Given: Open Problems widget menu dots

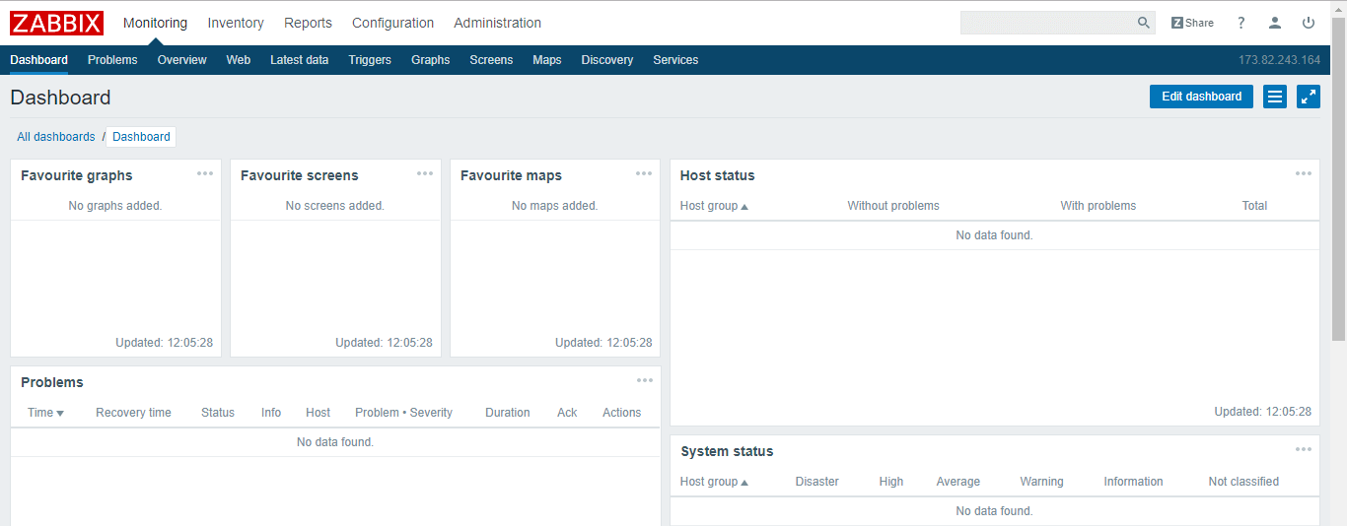Looking at the screenshot, I should pyautogui.click(x=645, y=380).
